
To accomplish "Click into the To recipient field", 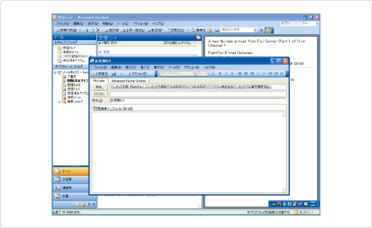I will (x=198, y=87).
